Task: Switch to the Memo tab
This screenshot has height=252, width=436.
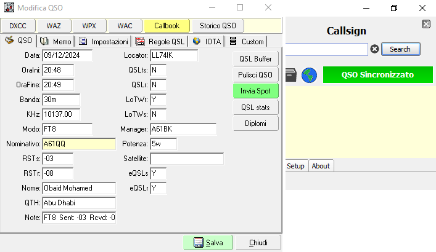Action: pos(56,41)
